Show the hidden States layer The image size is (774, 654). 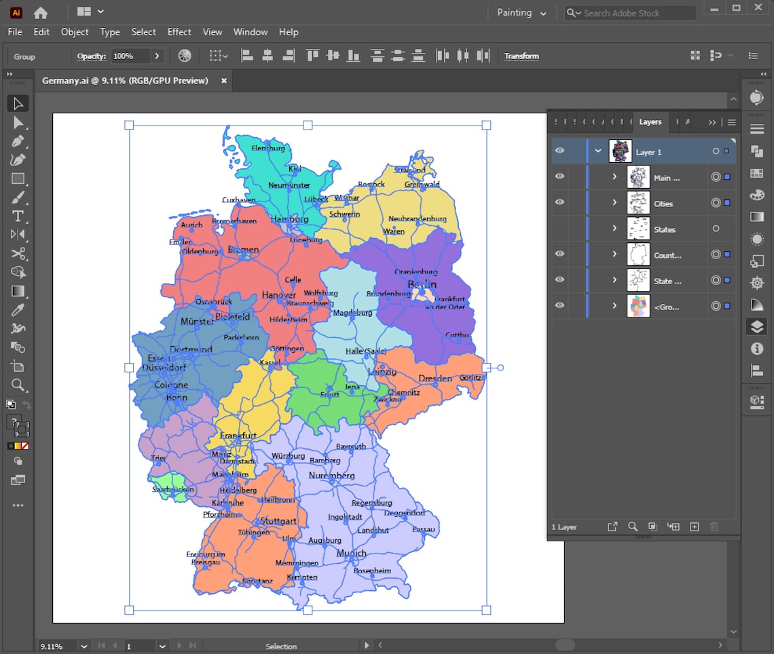point(559,229)
